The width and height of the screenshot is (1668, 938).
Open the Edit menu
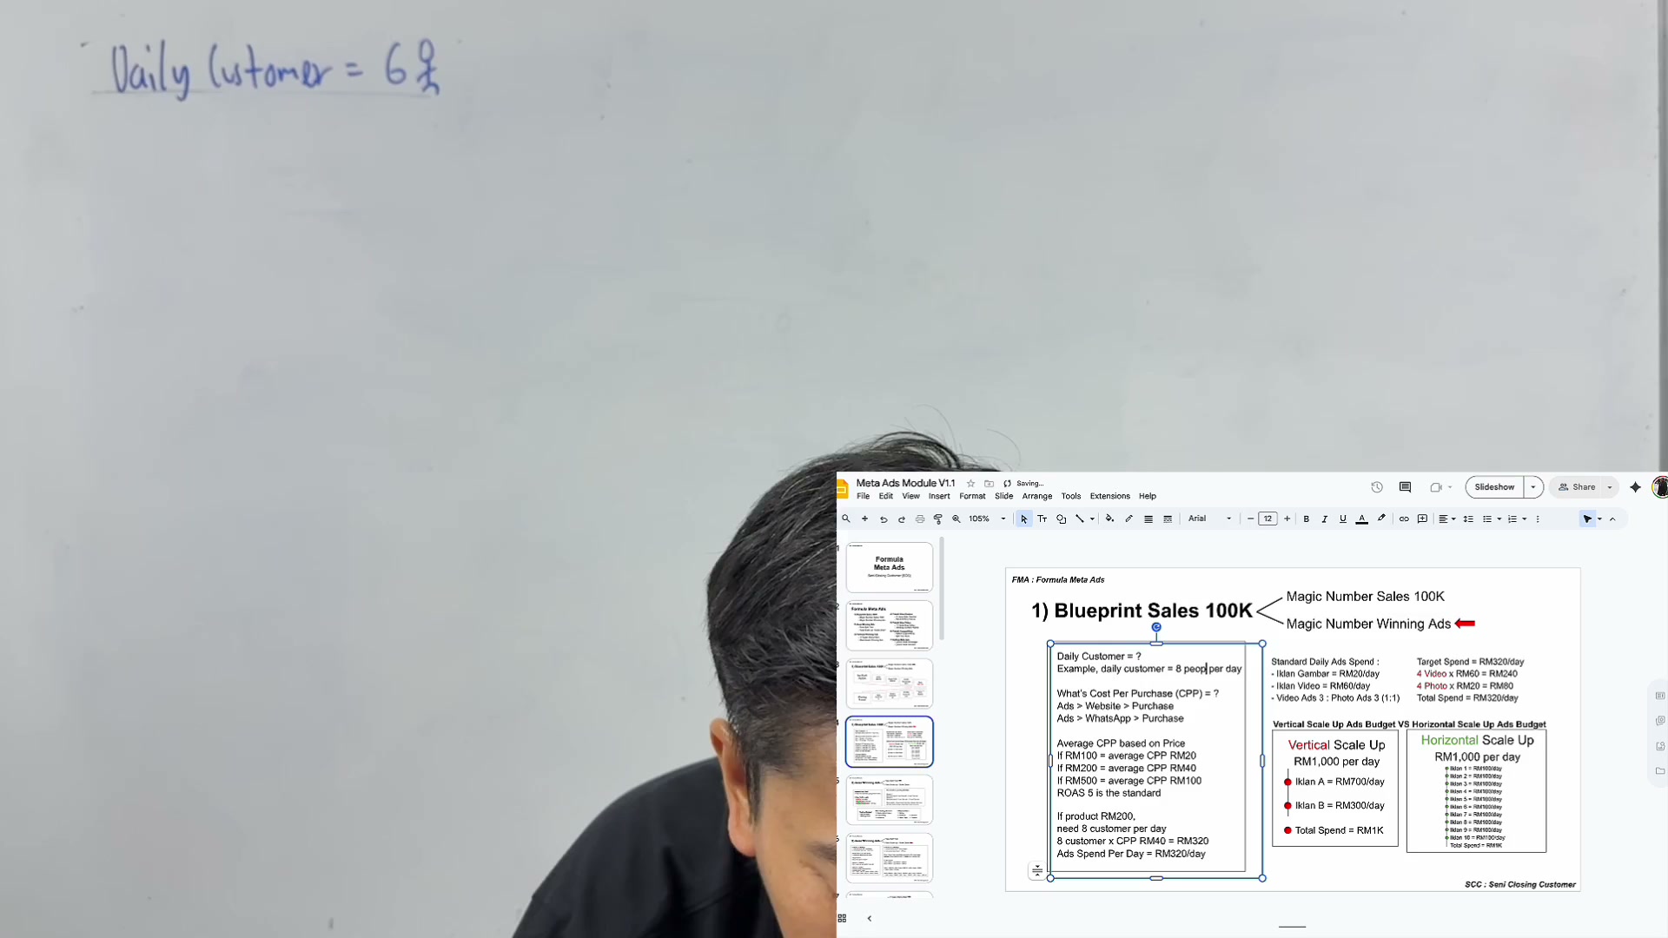pos(885,496)
